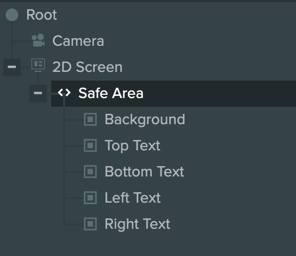Collapse the Safe Area tree node
This screenshot has width=296, height=256.
point(38,93)
